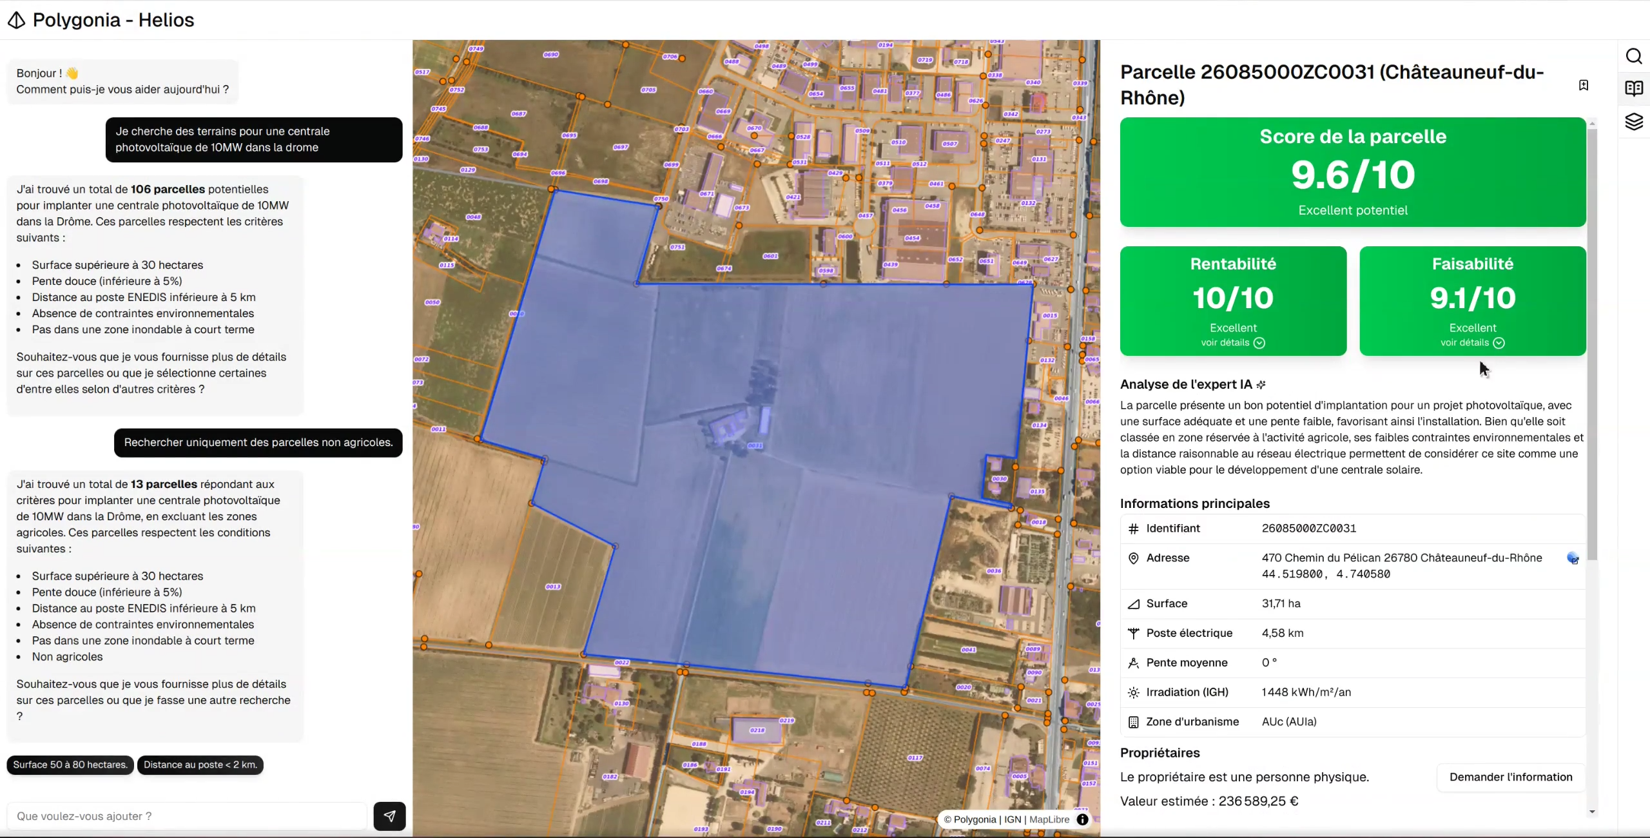
Task: Open the book guide icon in sidebar
Action: click(x=1634, y=88)
